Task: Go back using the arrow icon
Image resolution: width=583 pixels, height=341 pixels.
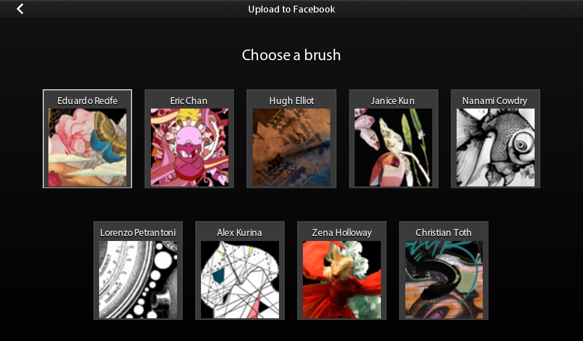Action: tap(20, 9)
